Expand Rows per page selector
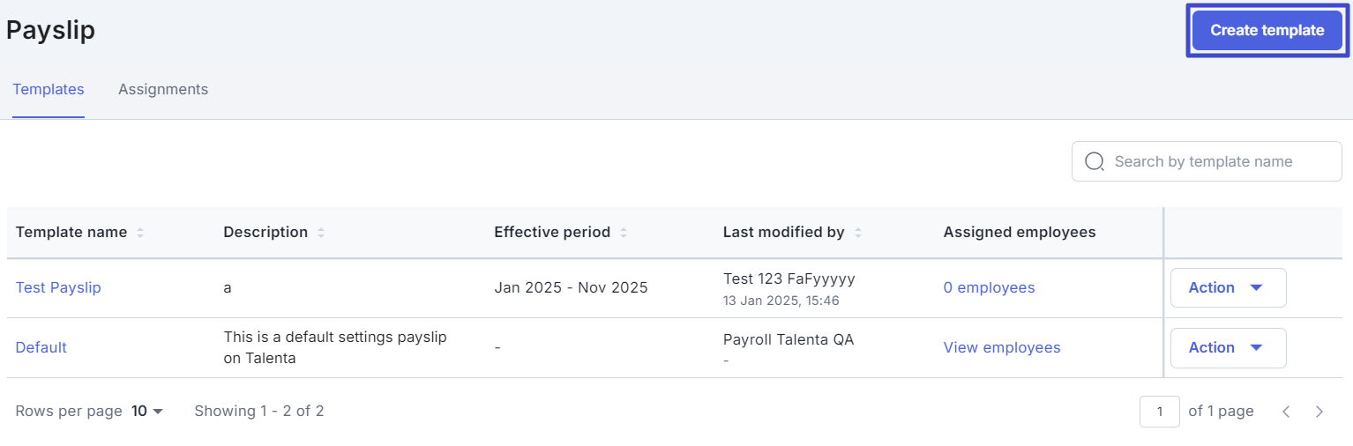 pyautogui.click(x=148, y=411)
